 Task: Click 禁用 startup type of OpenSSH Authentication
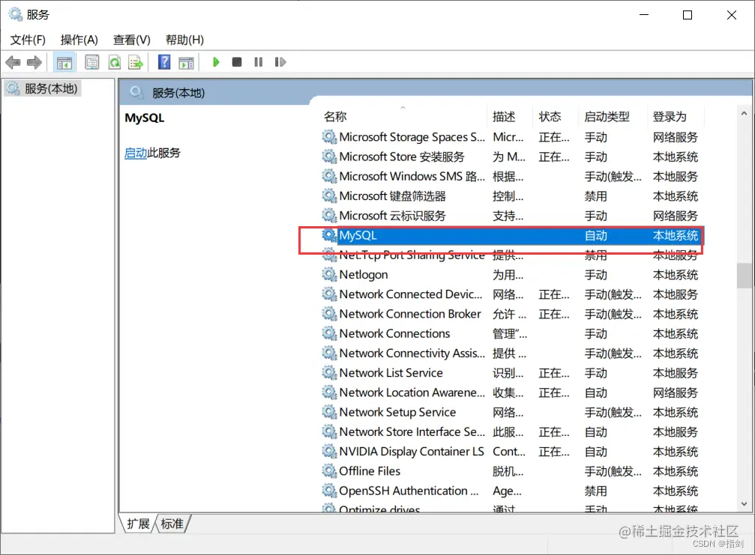coord(595,491)
